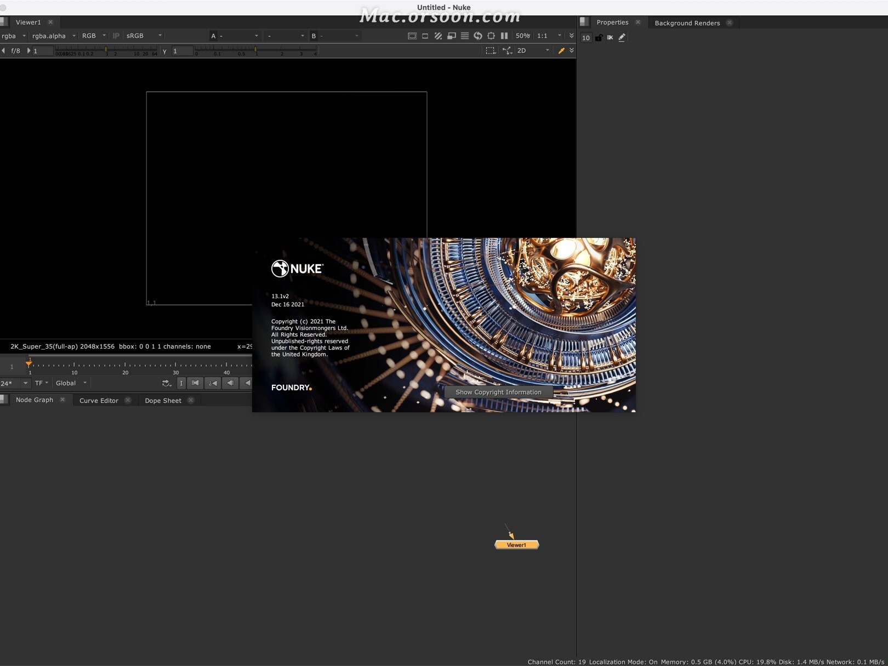Click the viewer refresh icon
This screenshot has width=888, height=666.
tap(477, 36)
